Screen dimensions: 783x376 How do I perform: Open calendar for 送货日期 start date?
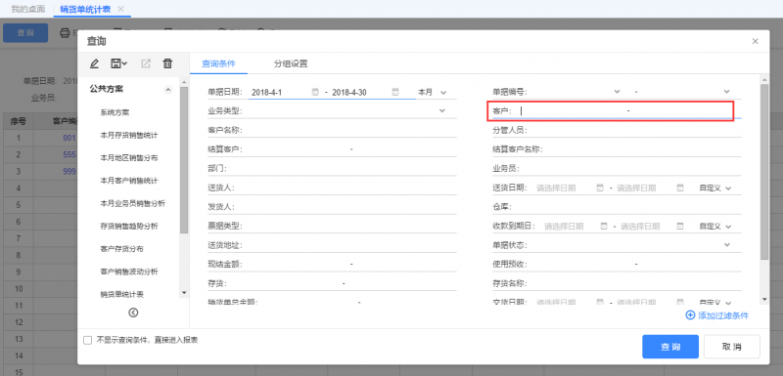[x=600, y=188]
